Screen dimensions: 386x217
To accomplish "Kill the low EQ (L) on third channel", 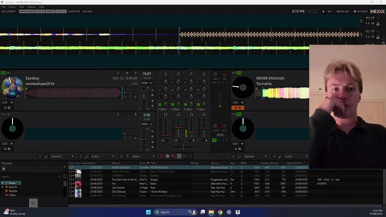I will click(x=185, y=97).
